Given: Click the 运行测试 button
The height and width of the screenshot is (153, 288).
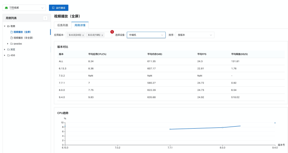Looking at the screenshot, I should [59, 8].
